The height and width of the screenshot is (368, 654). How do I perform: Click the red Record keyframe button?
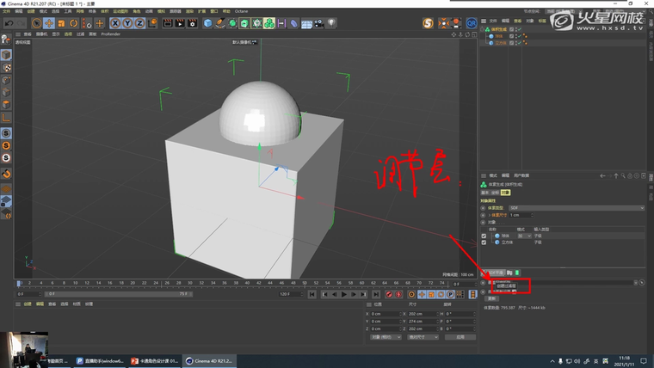click(x=389, y=294)
